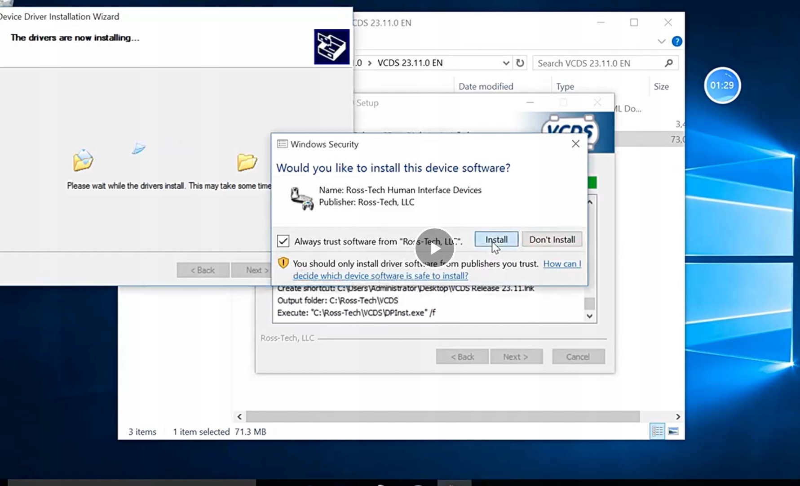Viewport: 800px width, 486px height.
Task: Click Don't Install button
Action: (552, 240)
